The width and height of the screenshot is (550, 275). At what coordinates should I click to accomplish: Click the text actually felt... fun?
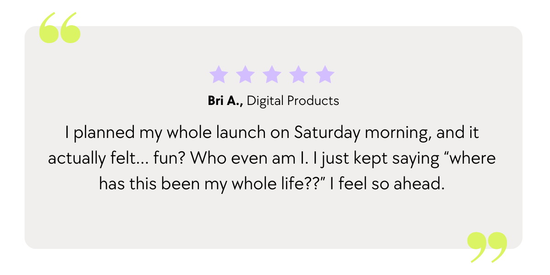117,159
